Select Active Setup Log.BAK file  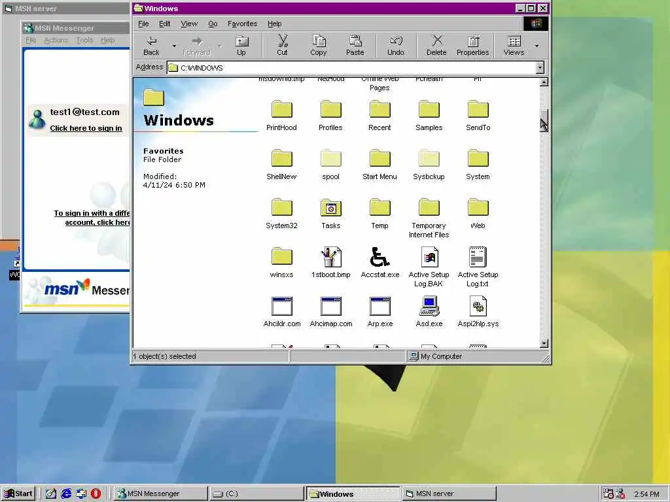coord(429,267)
